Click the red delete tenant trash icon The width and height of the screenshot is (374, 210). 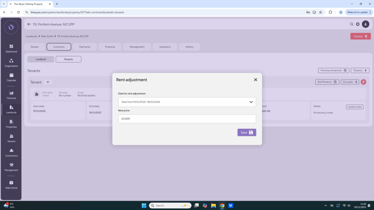pyautogui.click(x=363, y=82)
